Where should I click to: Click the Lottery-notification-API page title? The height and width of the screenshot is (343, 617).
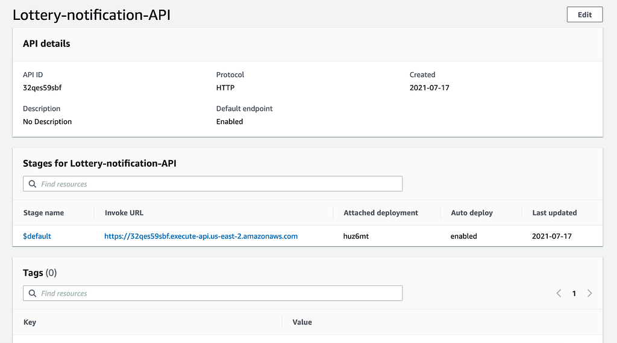tap(92, 15)
